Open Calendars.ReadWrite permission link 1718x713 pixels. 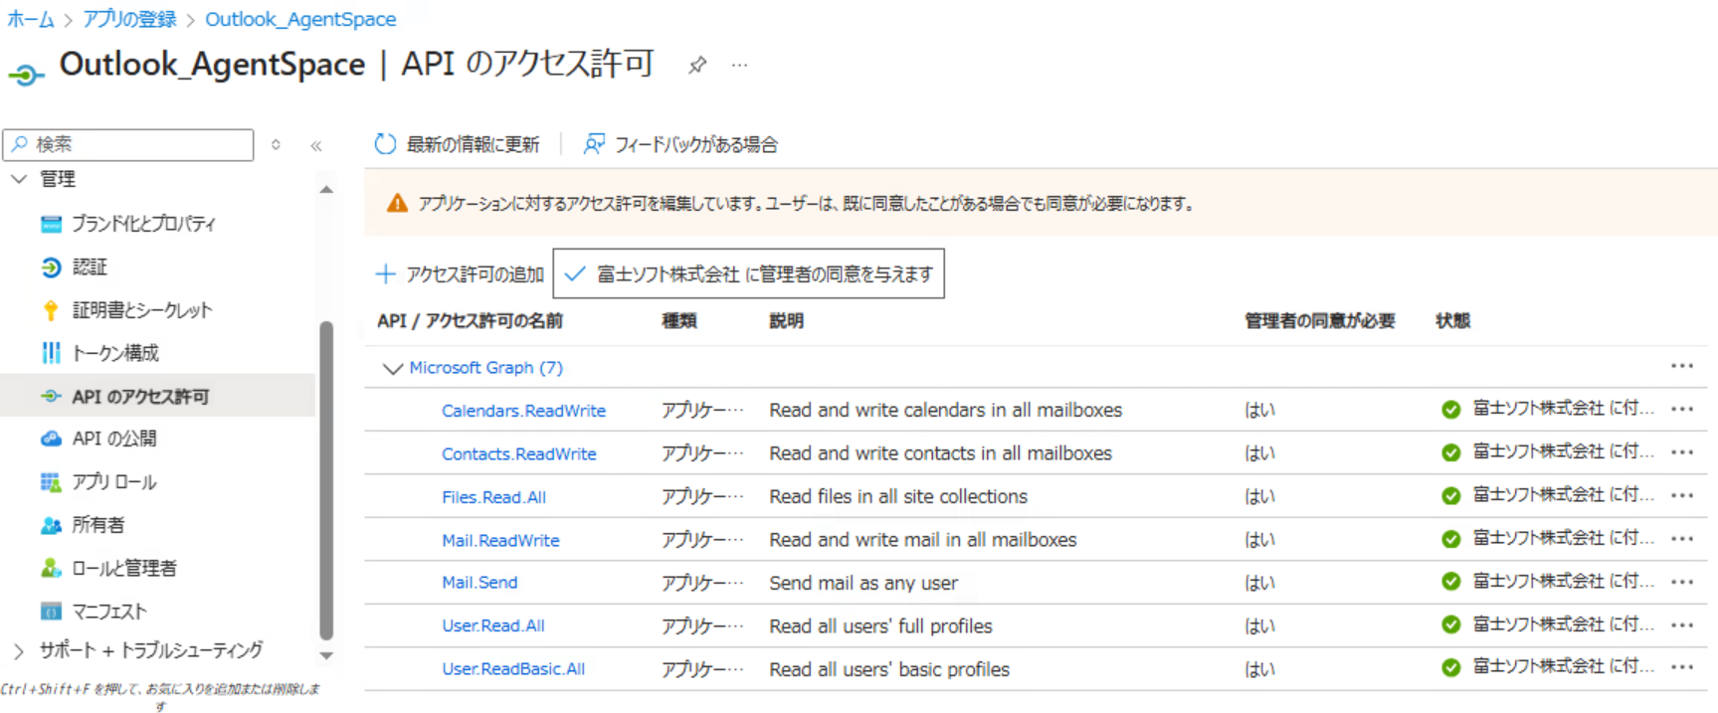(x=523, y=411)
